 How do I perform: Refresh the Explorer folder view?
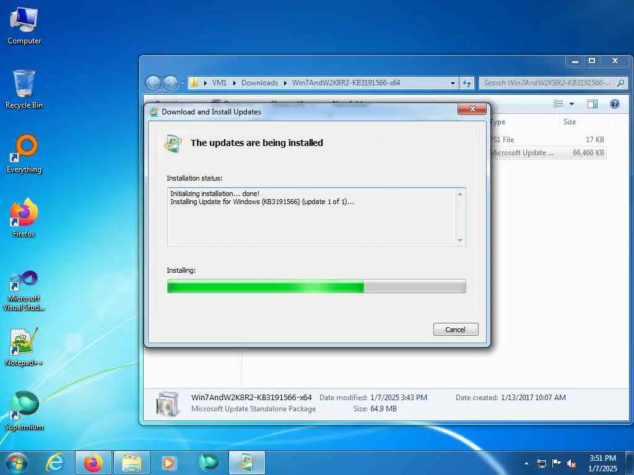click(467, 83)
